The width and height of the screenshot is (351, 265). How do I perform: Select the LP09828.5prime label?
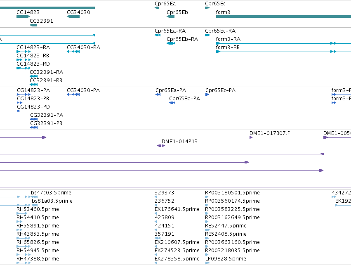pyautogui.click(x=226, y=259)
